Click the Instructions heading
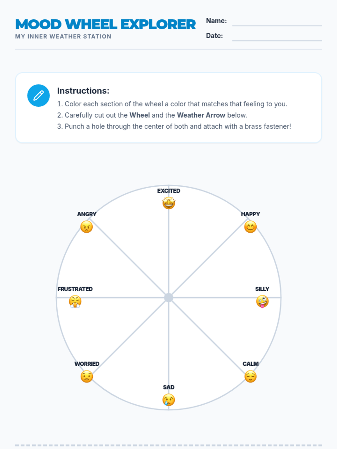This screenshot has width=337, height=449. [83, 91]
